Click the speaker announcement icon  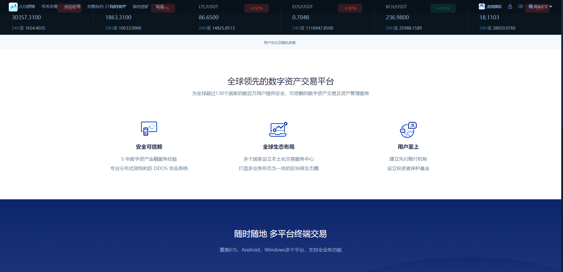click(x=520, y=6)
